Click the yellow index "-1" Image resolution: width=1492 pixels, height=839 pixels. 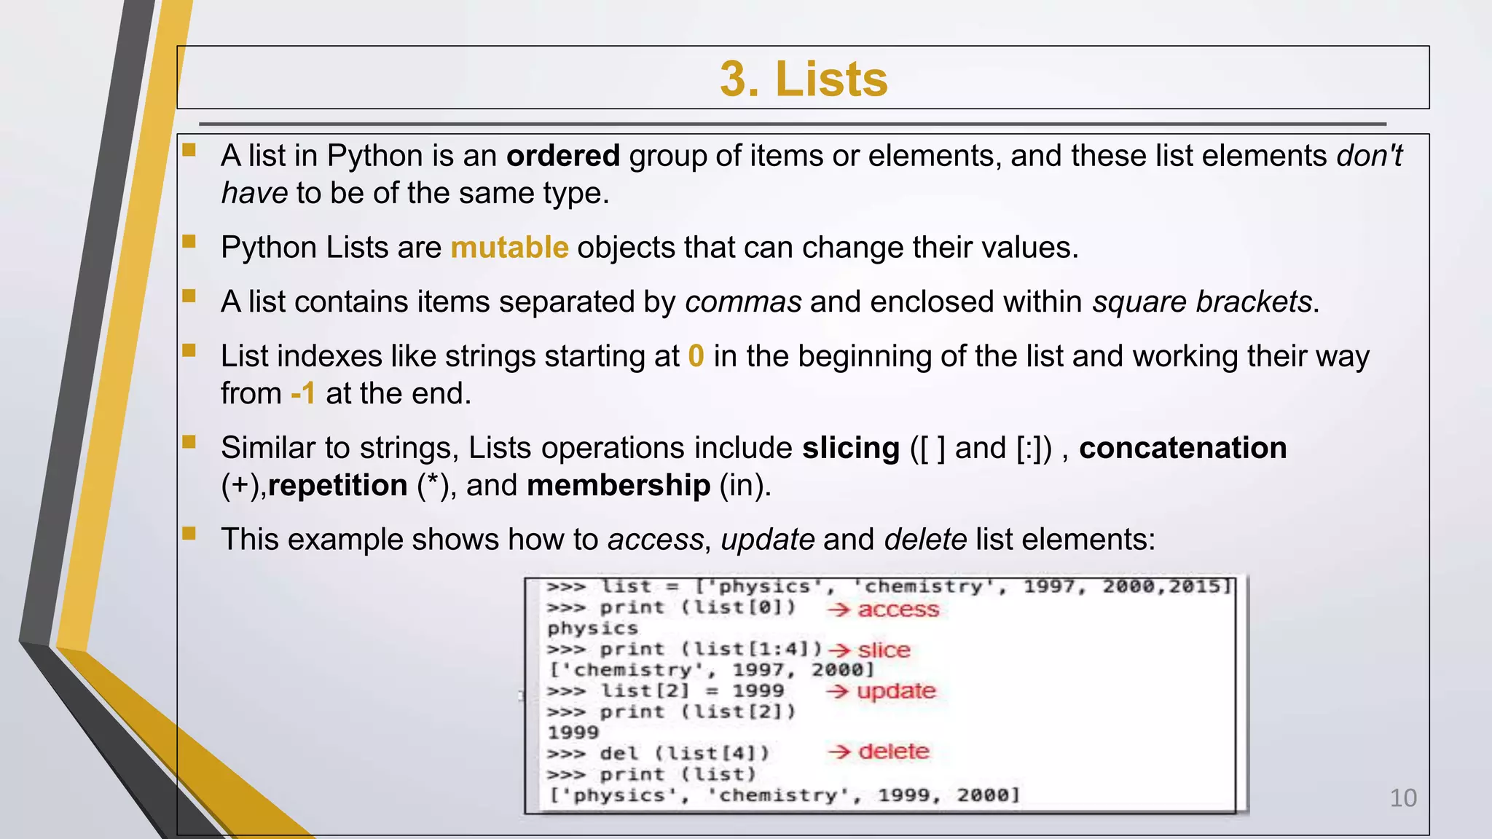tap(303, 394)
